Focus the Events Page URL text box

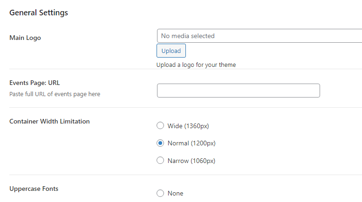pyautogui.click(x=238, y=91)
